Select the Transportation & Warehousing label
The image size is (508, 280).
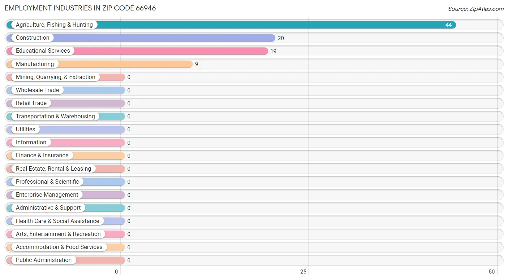[55, 116]
